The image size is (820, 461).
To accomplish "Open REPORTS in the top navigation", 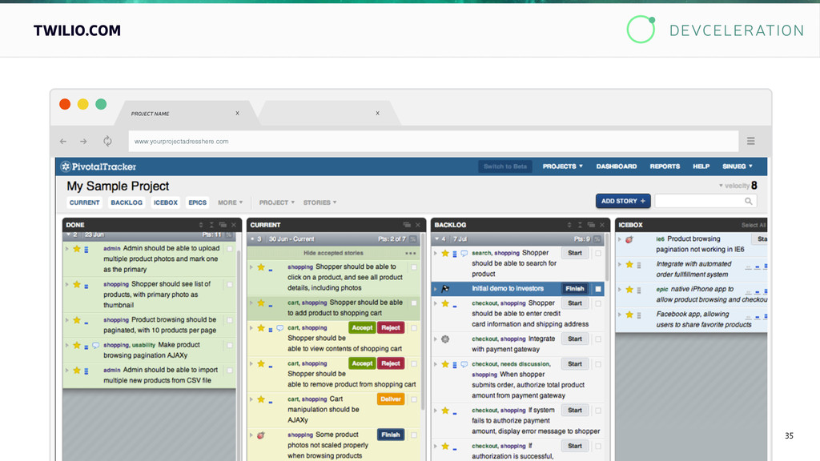I will coord(665,166).
